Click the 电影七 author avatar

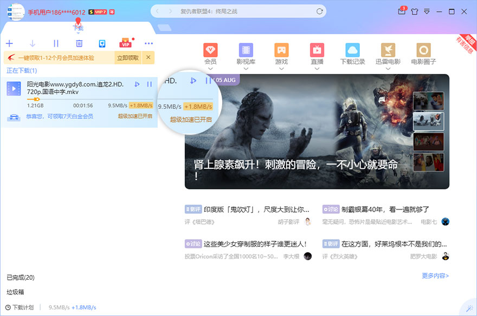[x=446, y=222]
